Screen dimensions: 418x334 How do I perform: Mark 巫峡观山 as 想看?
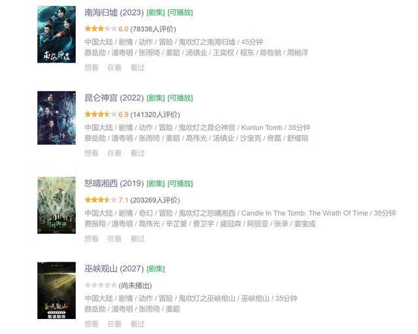pyautogui.click(x=91, y=324)
